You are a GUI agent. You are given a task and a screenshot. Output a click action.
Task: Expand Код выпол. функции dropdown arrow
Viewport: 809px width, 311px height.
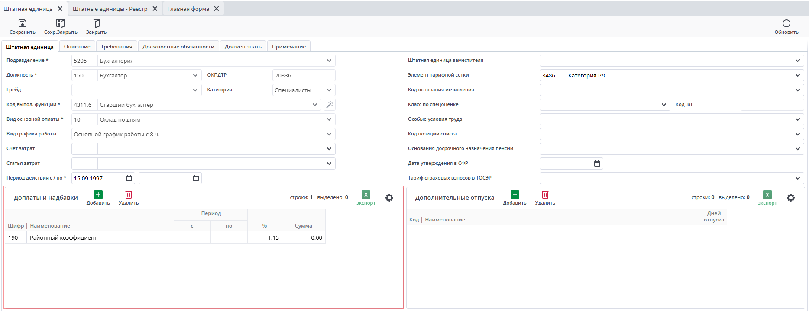(x=315, y=105)
